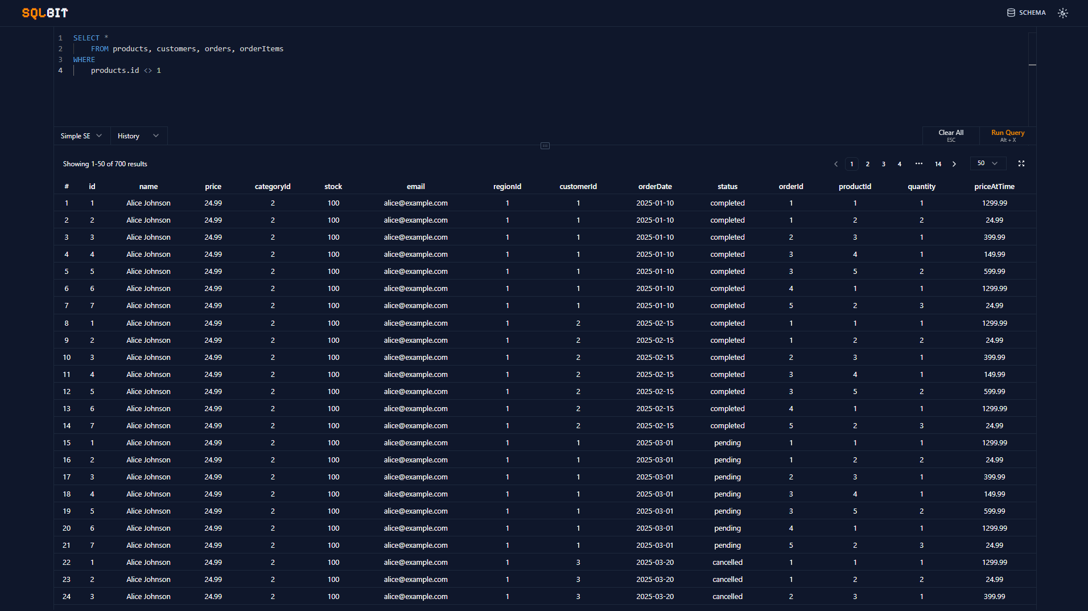
Task: Click the 'id' column header
Action: [x=92, y=187]
